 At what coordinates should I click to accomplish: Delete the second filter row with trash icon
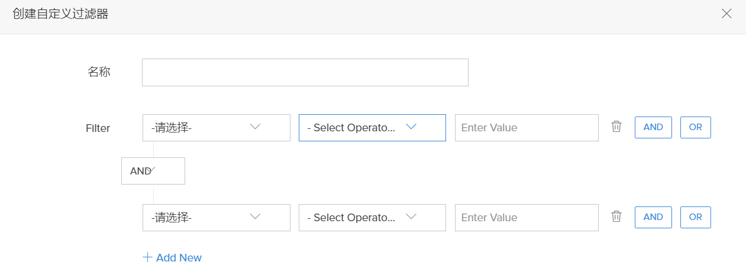(x=616, y=216)
